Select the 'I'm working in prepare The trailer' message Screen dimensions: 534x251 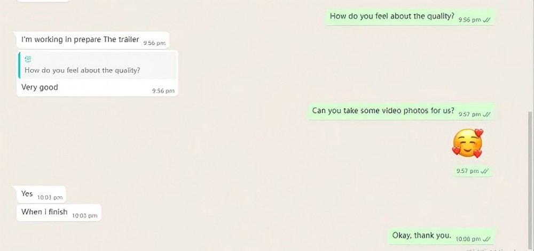[92, 40]
